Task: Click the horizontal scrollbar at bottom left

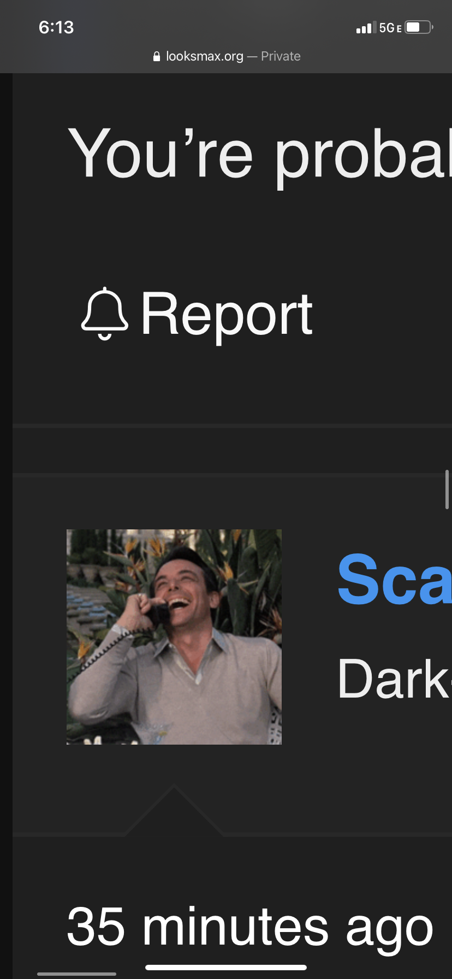Action: 76,974
